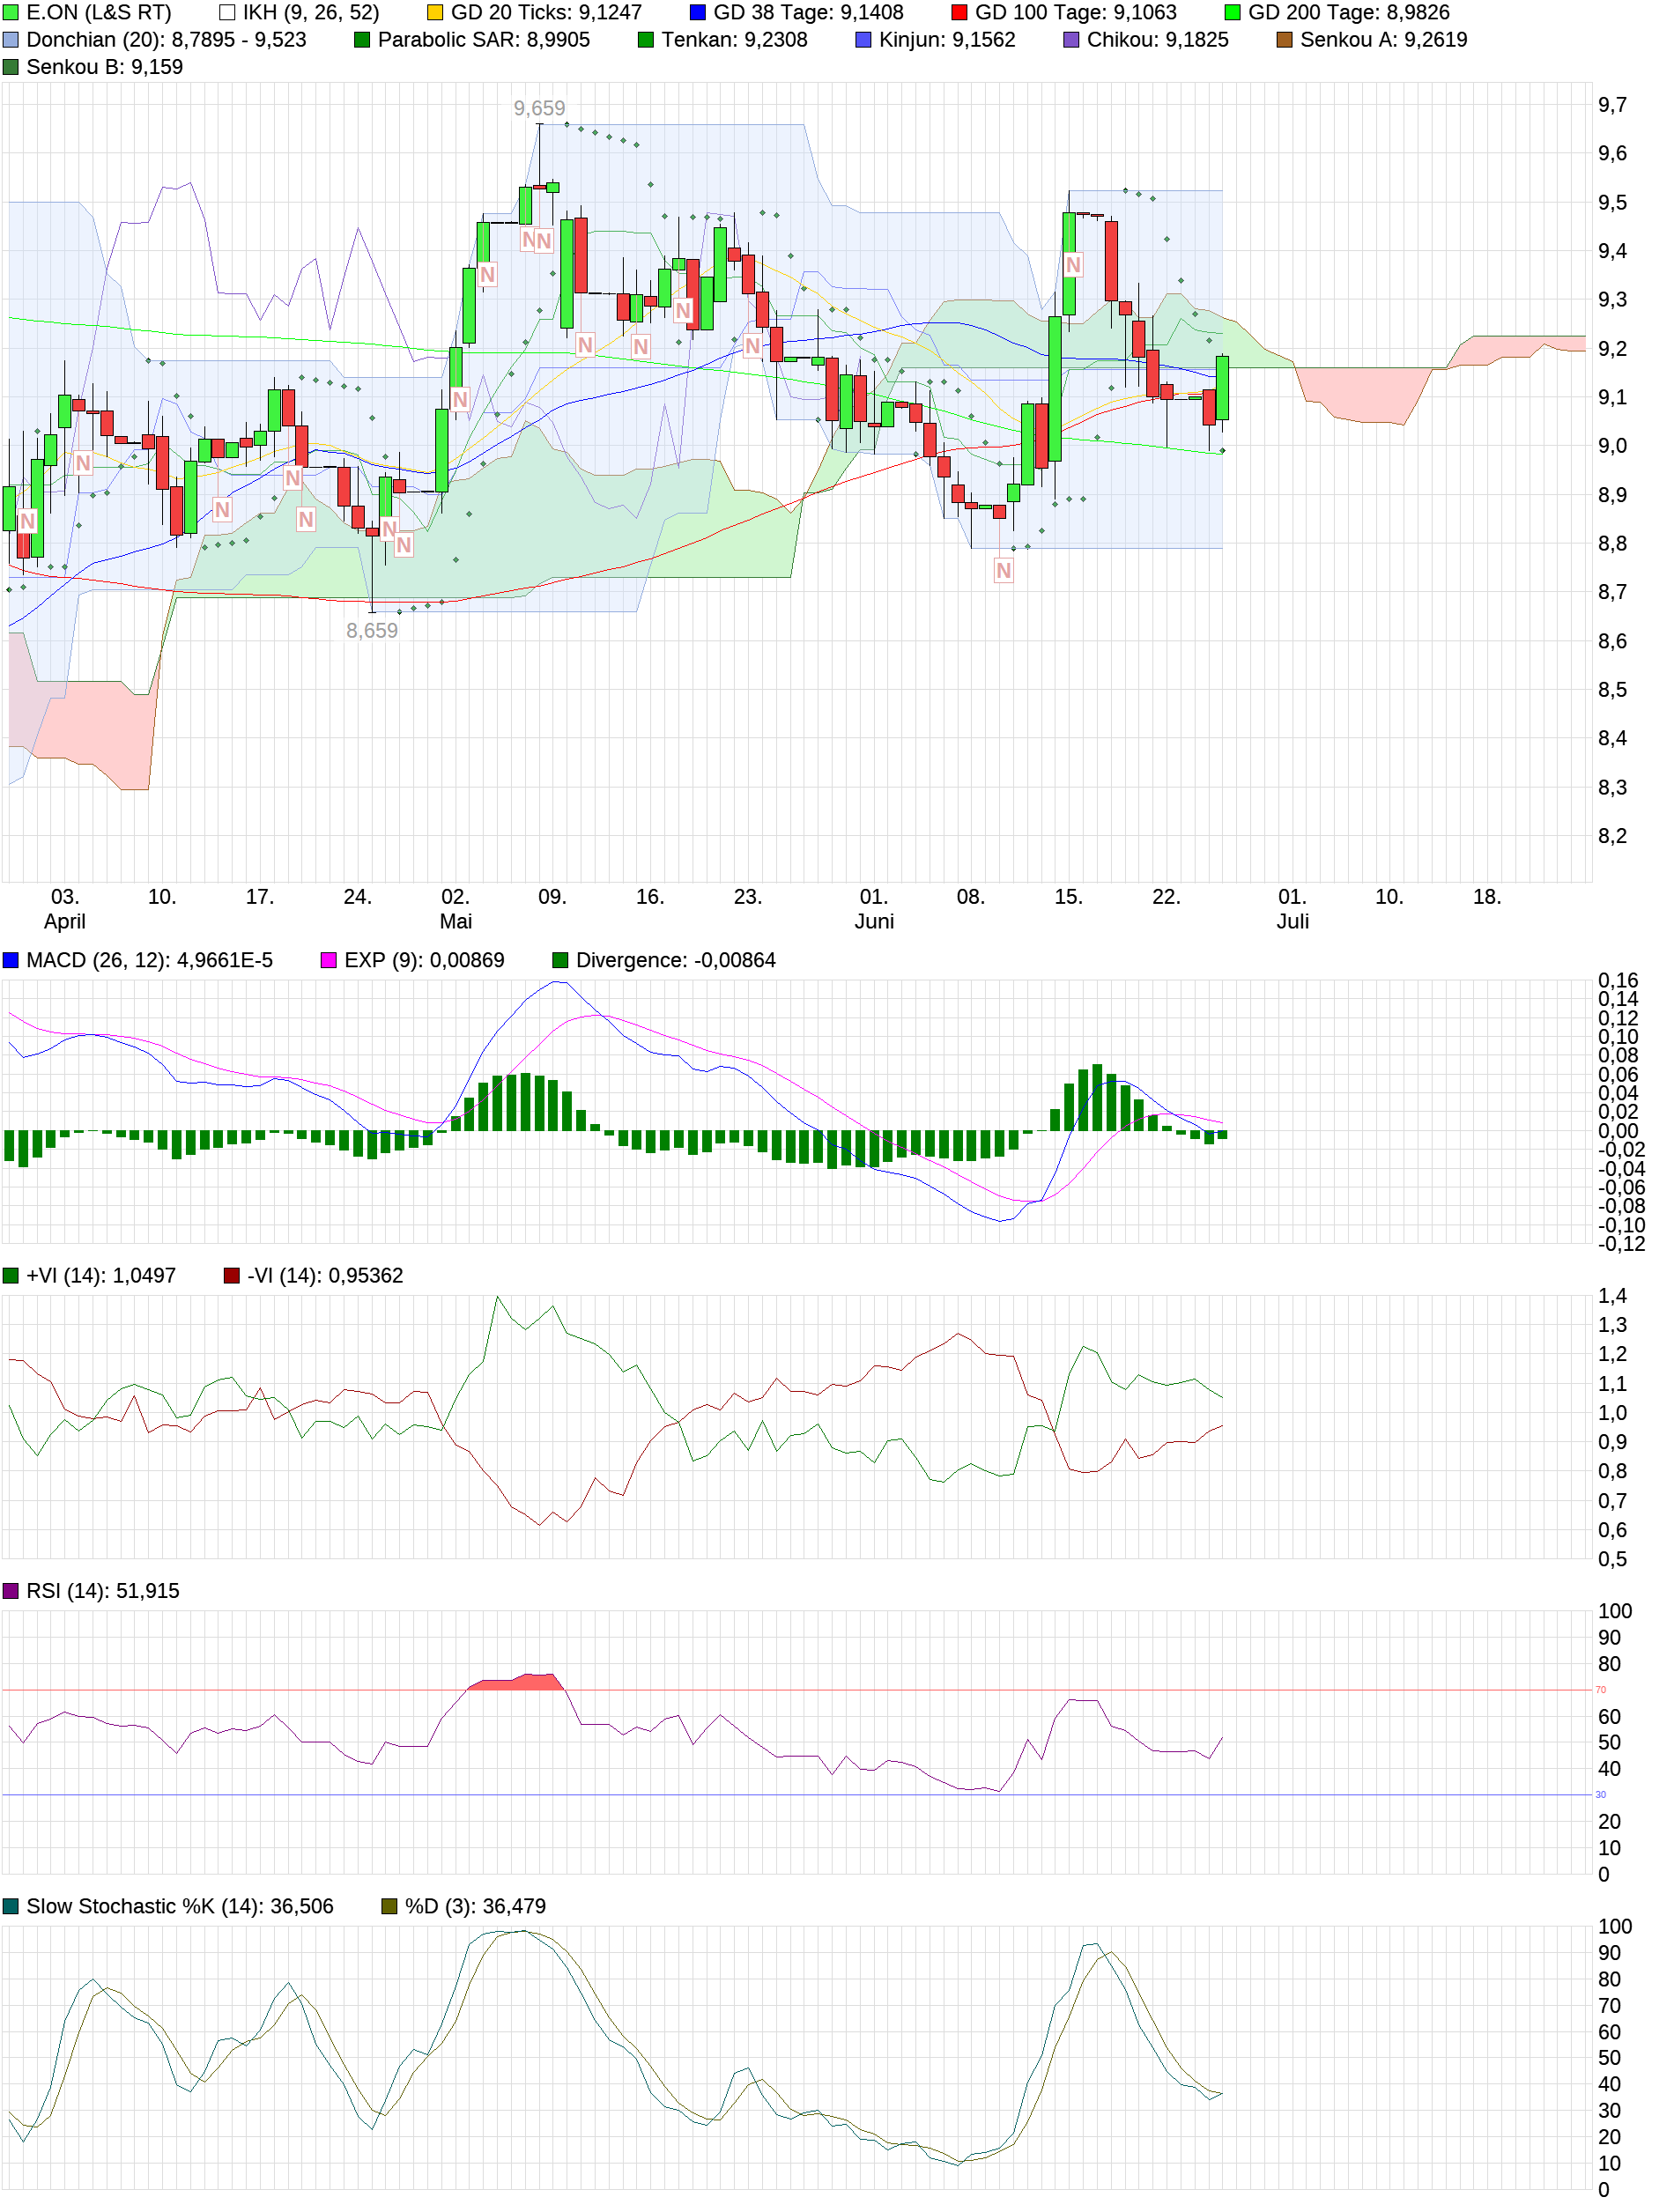Click the last green candlestick of the chart
This screenshot has width=1674, height=2212.
pyautogui.click(x=1222, y=388)
